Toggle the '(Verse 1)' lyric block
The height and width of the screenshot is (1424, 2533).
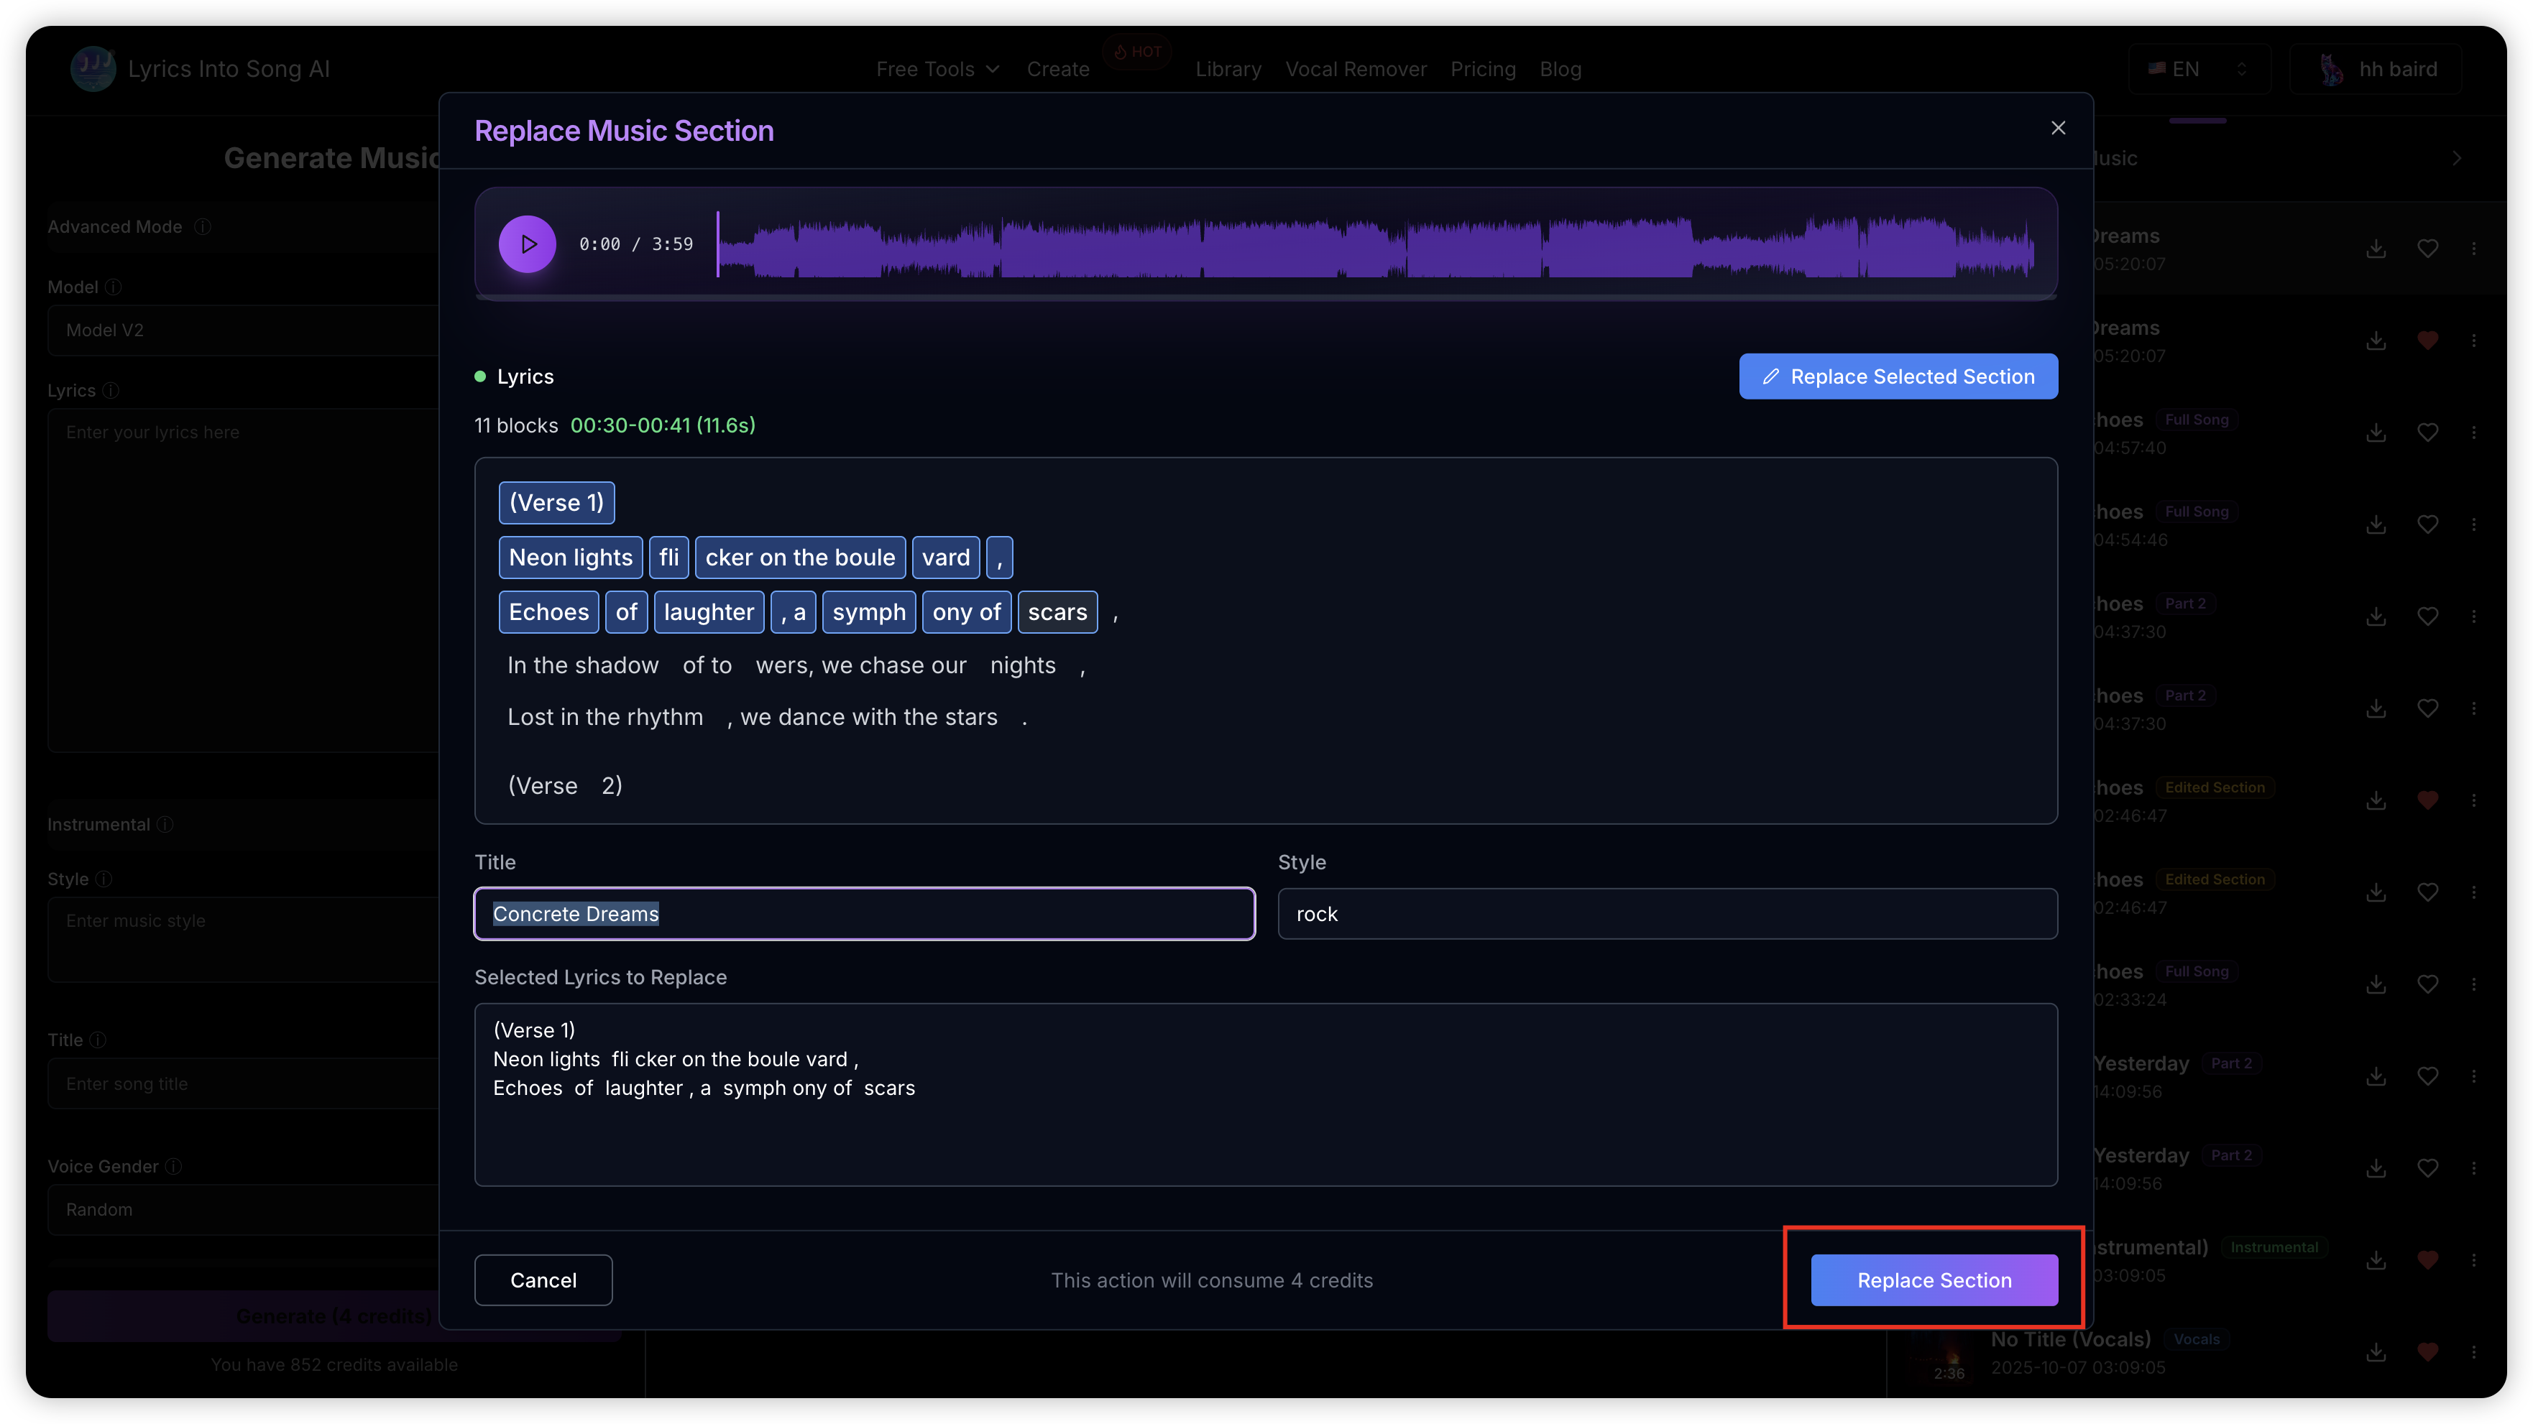tap(556, 502)
